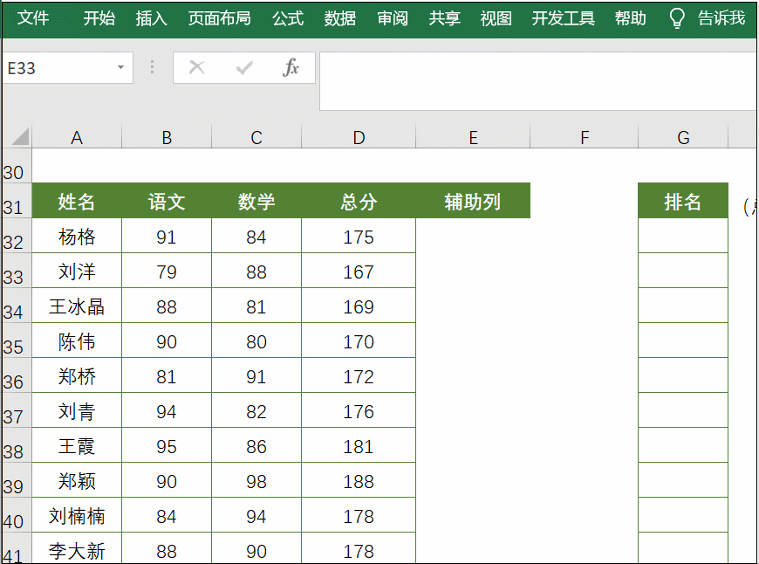Select column E header
759x564 pixels.
click(x=473, y=137)
